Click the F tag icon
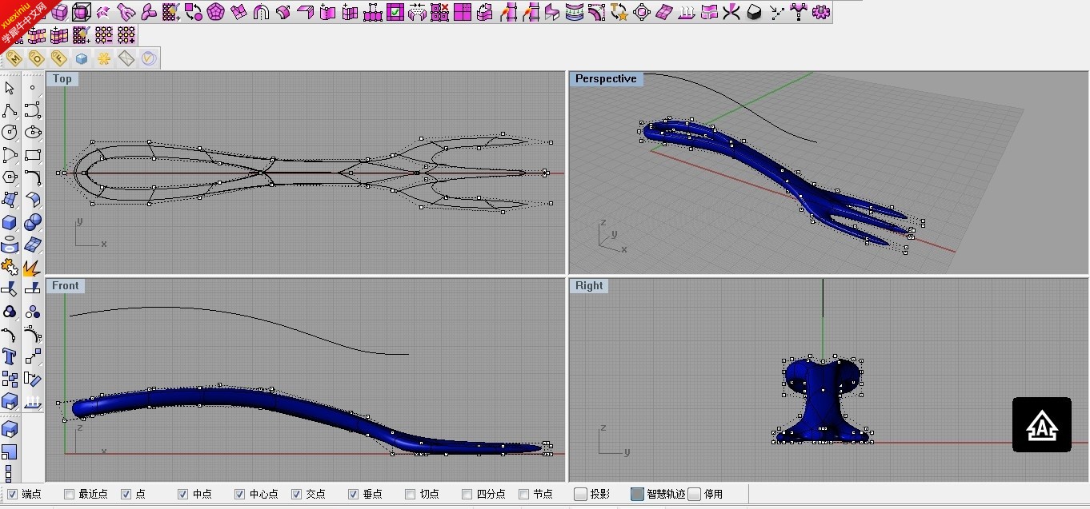 pos(59,58)
